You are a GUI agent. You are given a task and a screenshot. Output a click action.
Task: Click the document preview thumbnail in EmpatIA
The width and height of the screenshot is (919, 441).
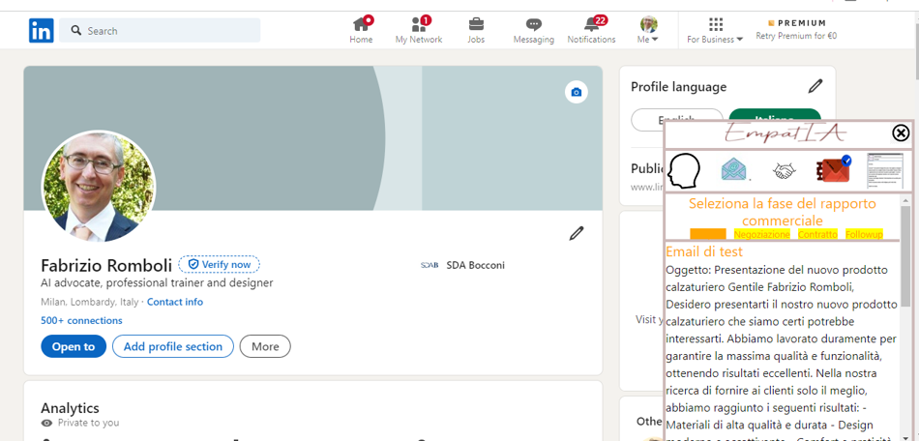pyautogui.click(x=884, y=171)
